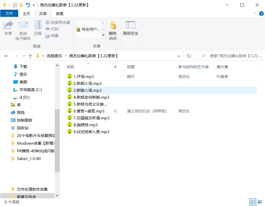Go up one folder level
This screenshot has height=206, width=265.
30,56
